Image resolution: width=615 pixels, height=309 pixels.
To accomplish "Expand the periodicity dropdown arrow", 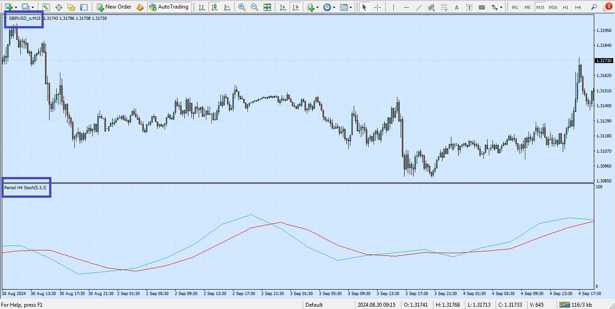I will (334, 8).
